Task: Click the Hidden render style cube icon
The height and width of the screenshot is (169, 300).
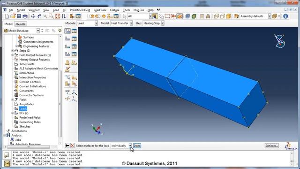Action: click(222, 16)
